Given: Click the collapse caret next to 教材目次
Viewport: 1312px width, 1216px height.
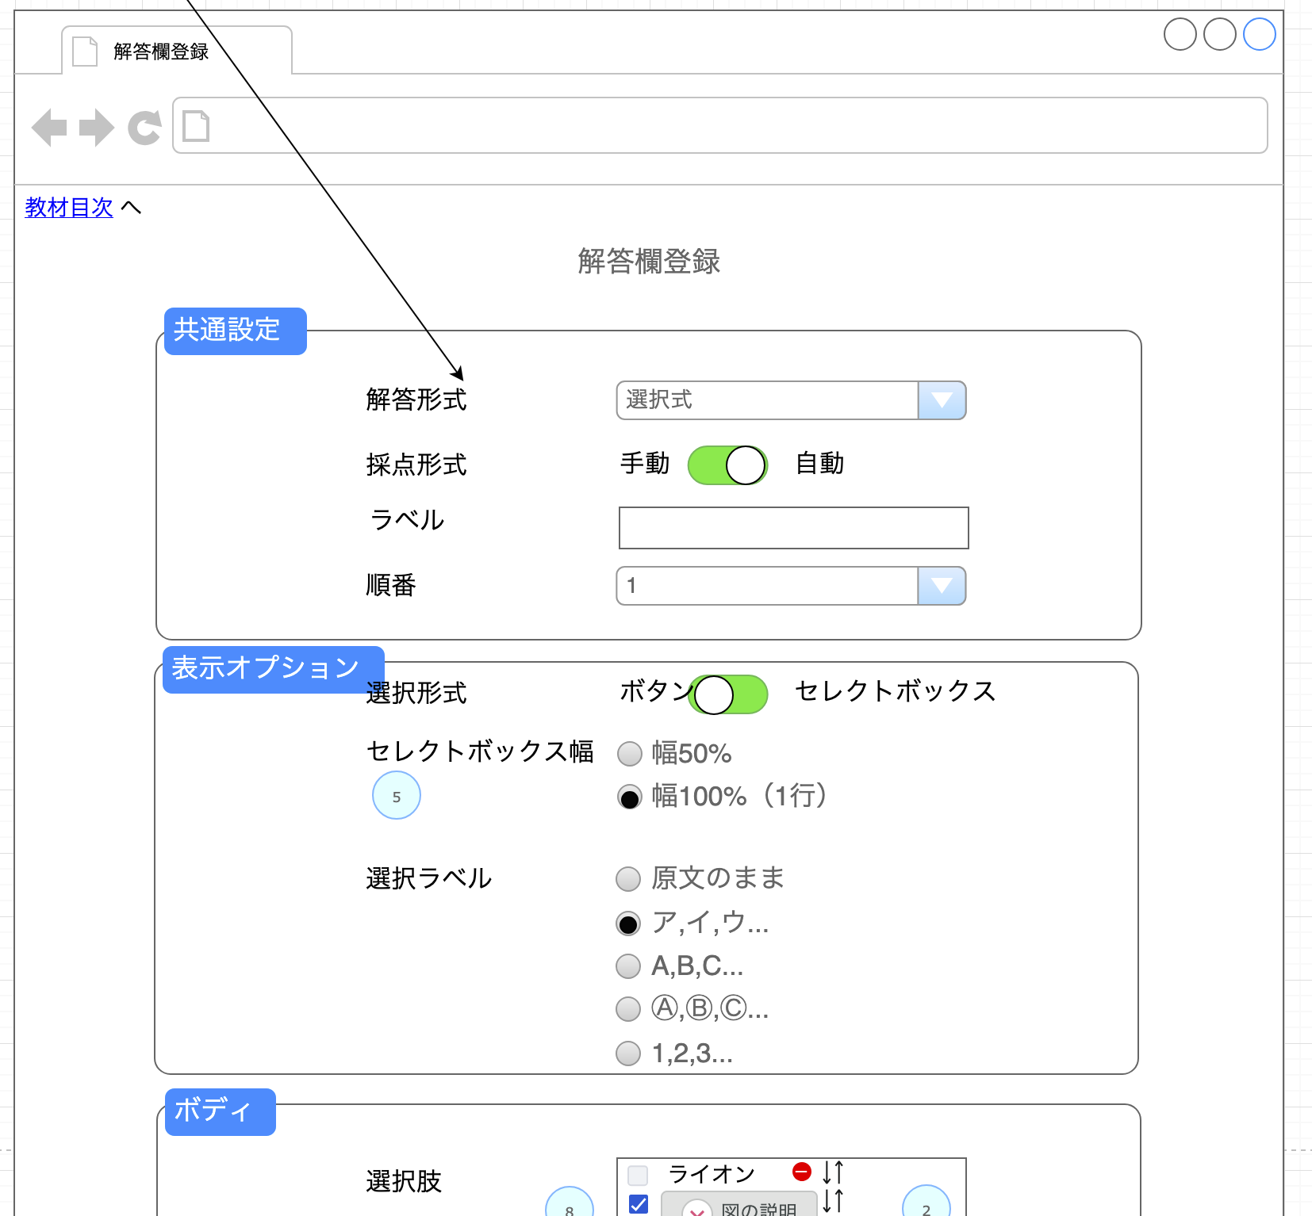Looking at the screenshot, I should (x=131, y=208).
